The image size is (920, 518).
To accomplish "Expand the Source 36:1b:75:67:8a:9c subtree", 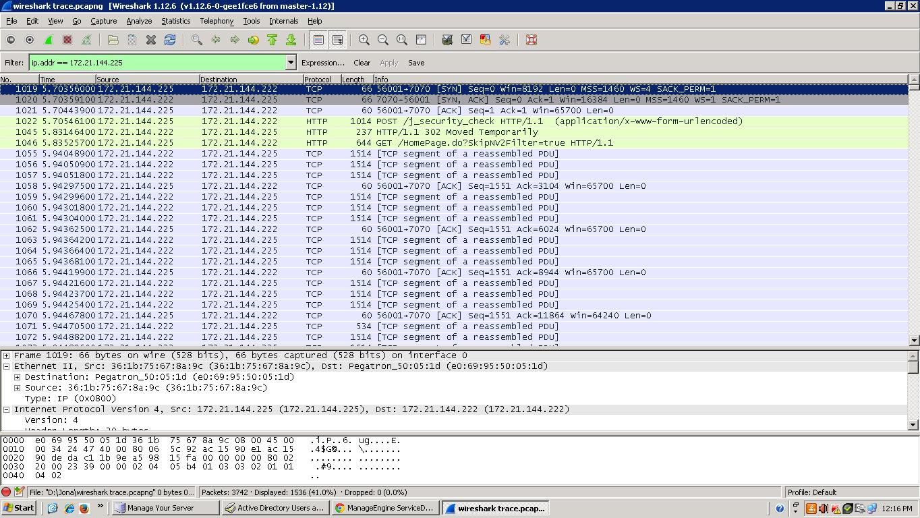I will tap(17, 388).
